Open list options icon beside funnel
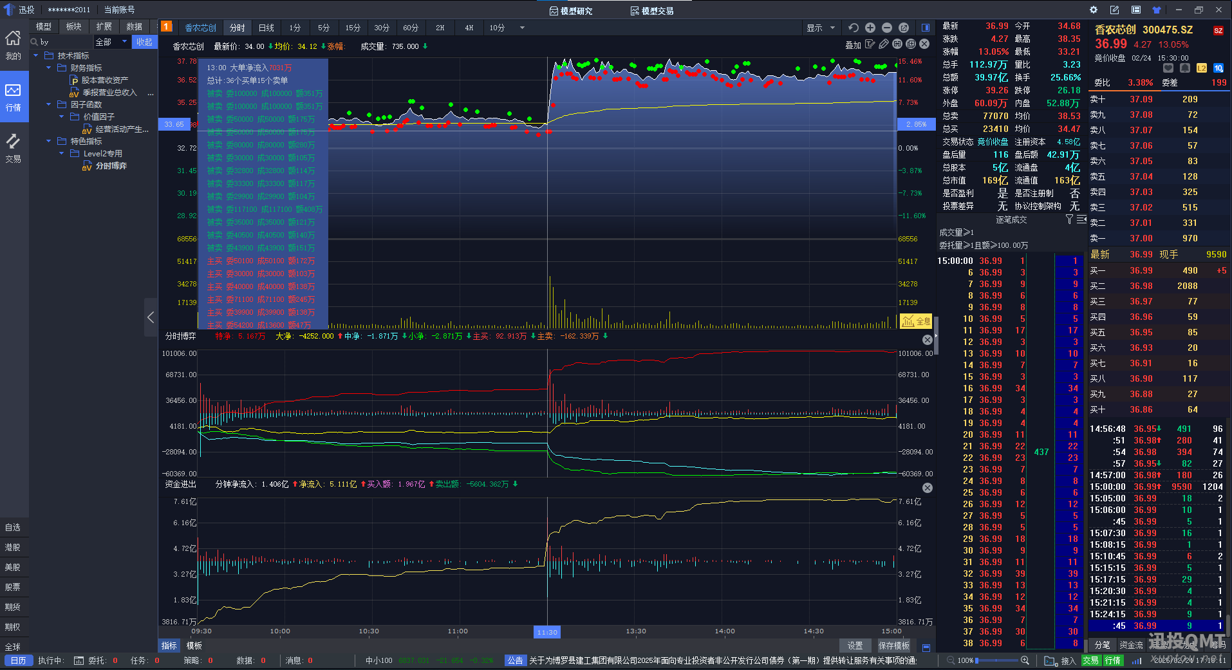1232x670 pixels. click(1081, 219)
